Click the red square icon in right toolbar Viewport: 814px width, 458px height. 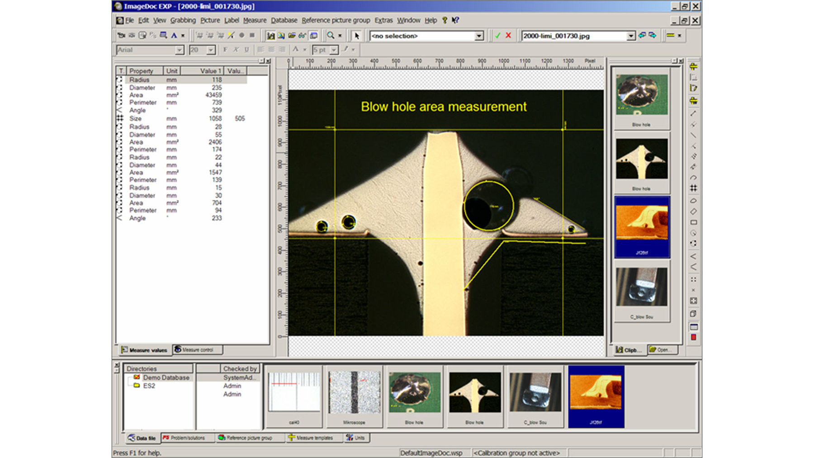(x=693, y=337)
